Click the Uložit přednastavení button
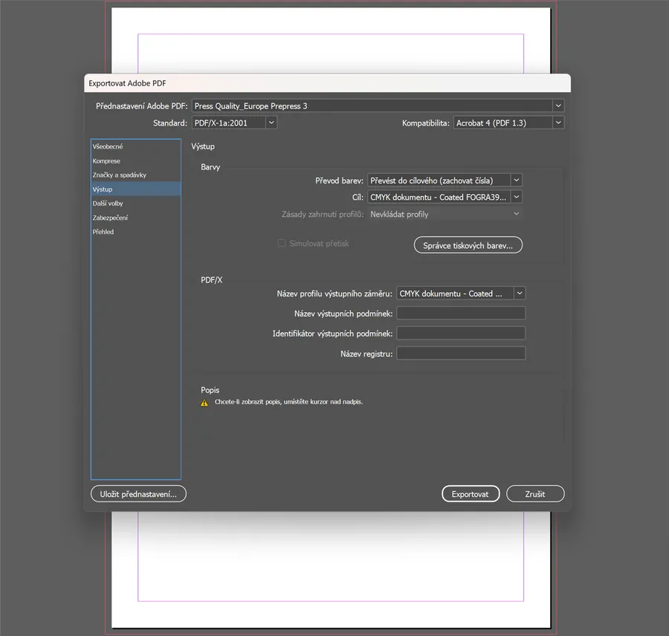The height and width of the screenshot is (636, 669). click(138, 494)
